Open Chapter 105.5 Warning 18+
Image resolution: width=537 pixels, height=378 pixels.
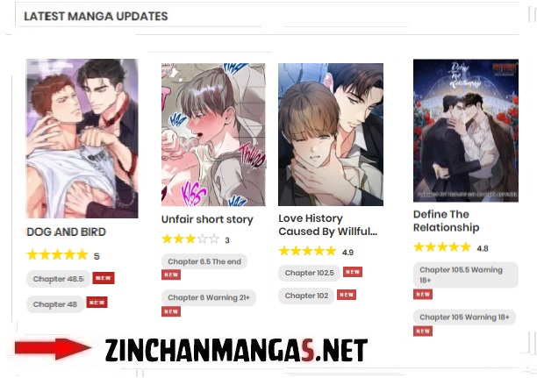[x=466, y=275]
